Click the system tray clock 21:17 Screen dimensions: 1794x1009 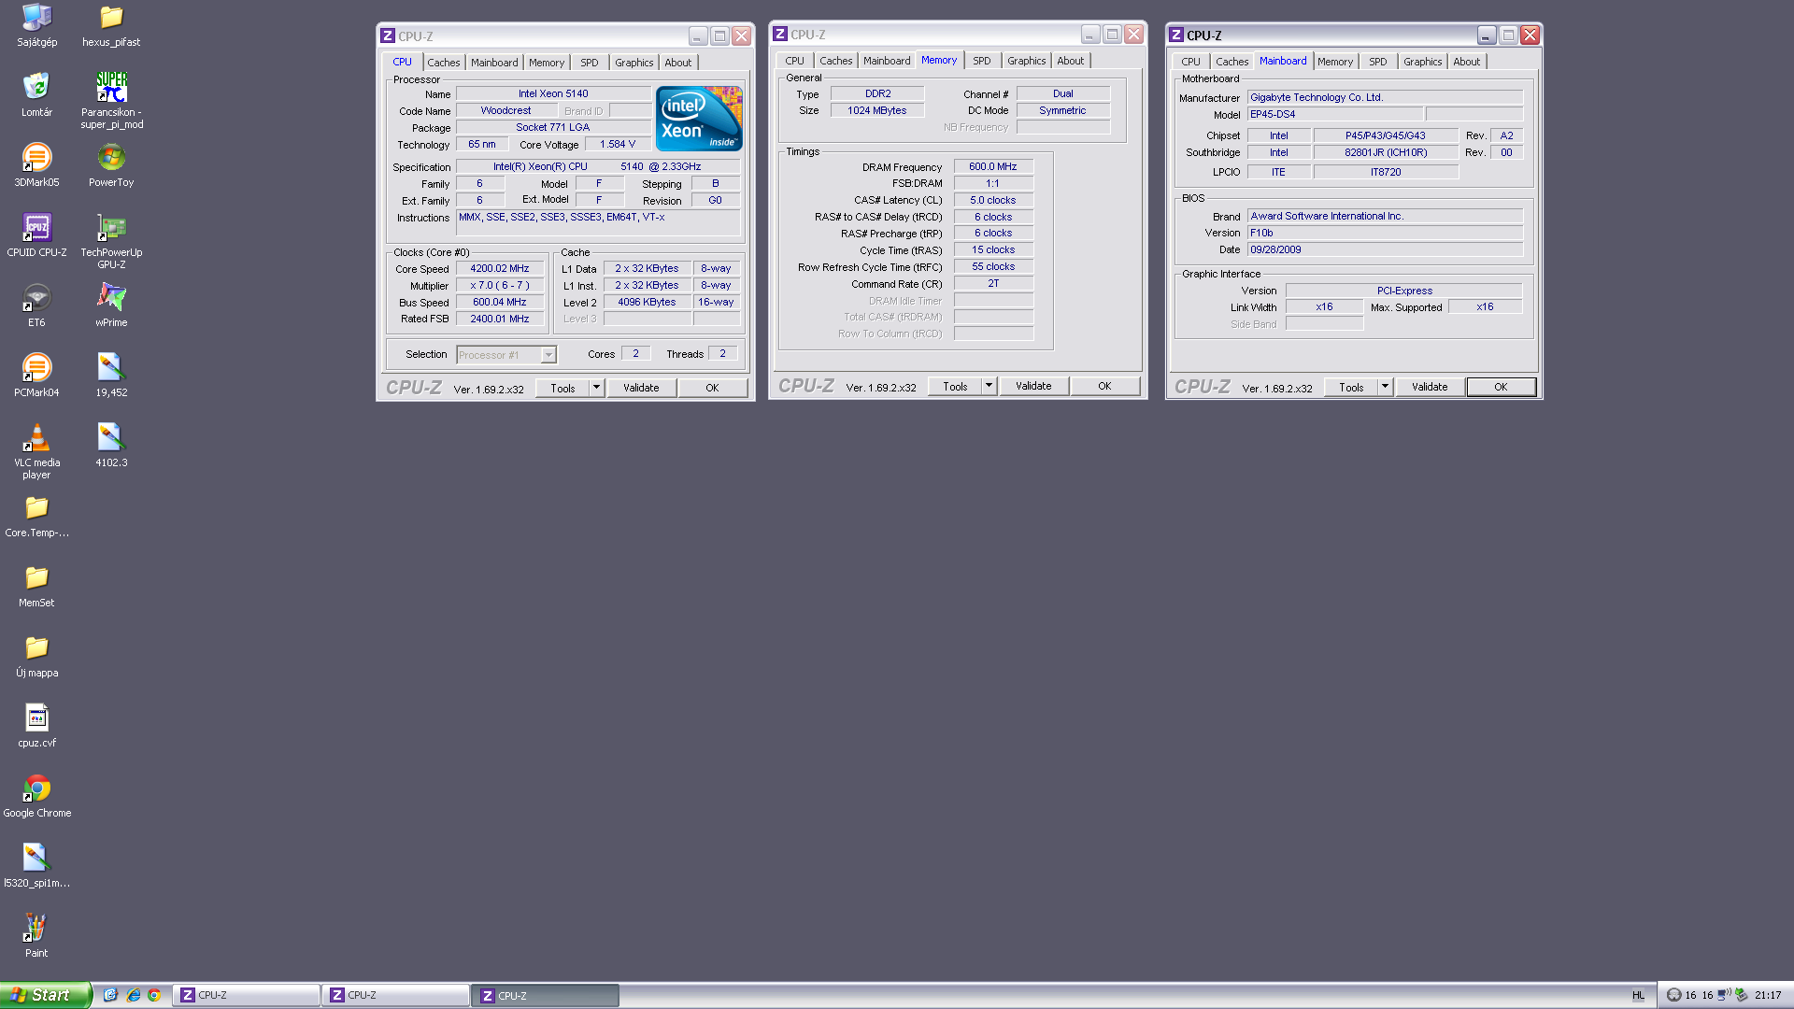click(1768, 996)
